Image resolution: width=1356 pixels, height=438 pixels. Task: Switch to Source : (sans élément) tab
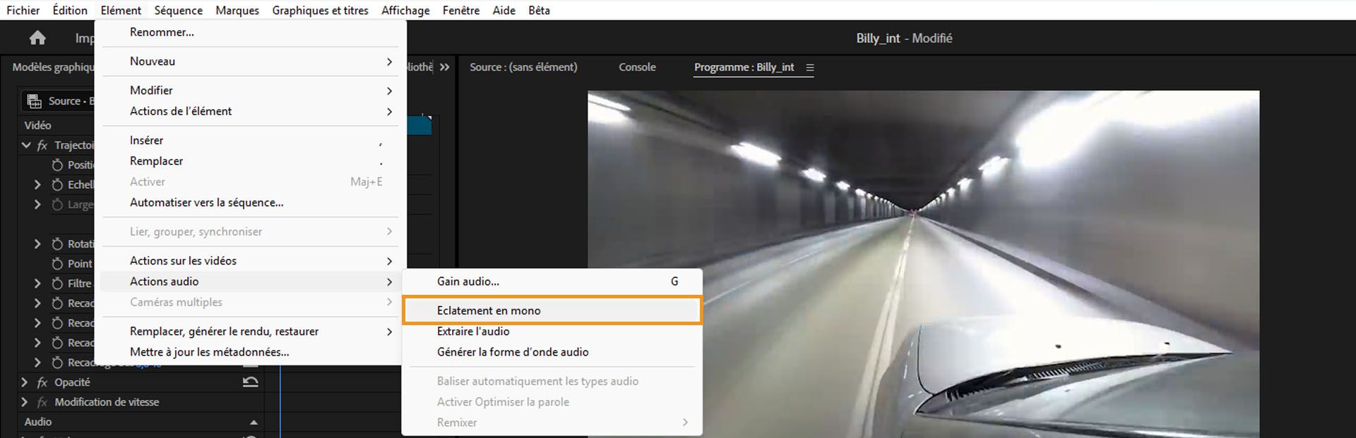click(523, 67)
